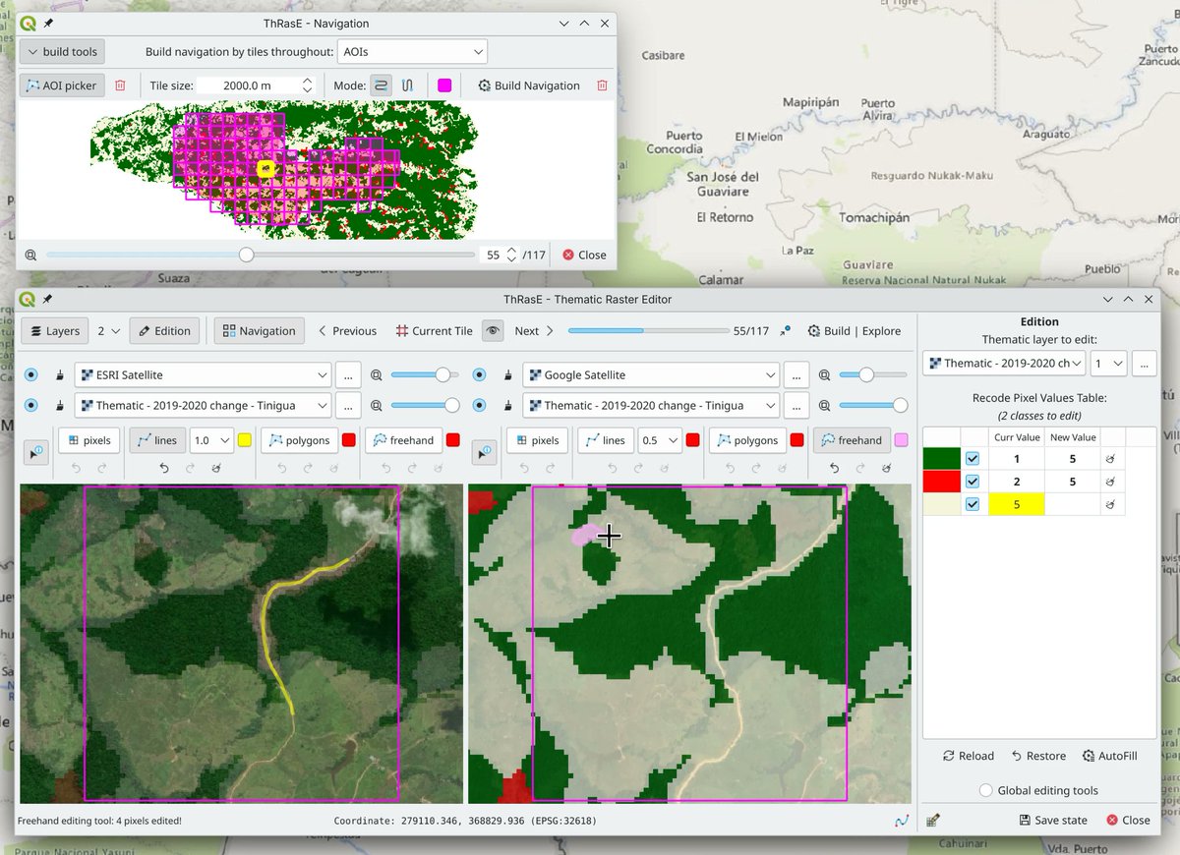Open the 1.0 line width dropdown
Image resolution: width=1180 pixels, height=855 pixels.
point(211,440)
